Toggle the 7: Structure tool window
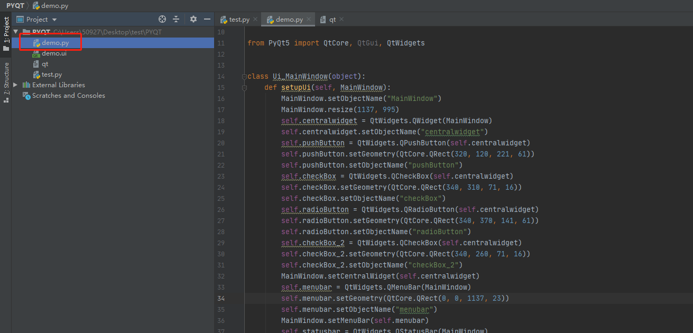Viewport: 693px width, 333px height. pyautogui.click(x=6, y=82)
